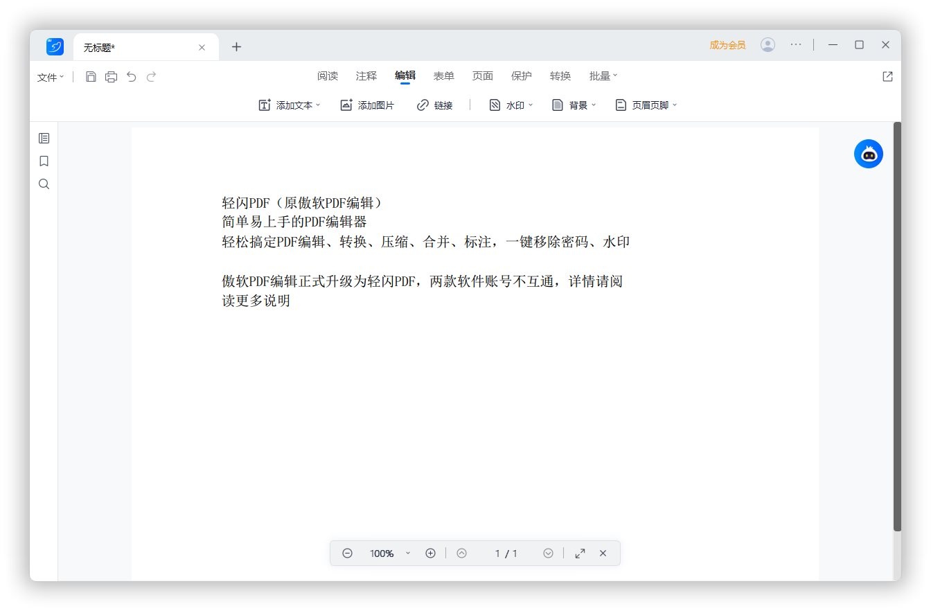Viewport: 931px width, 611px height.
Task: Enter fullscreen with the expand icon
Action: (580, 554)
